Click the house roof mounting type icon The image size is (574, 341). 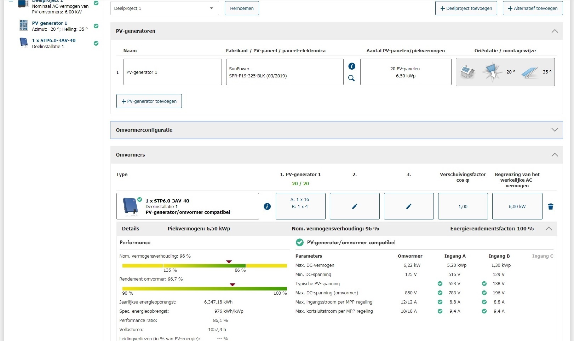pyautogui.click(x=467, y=72)
